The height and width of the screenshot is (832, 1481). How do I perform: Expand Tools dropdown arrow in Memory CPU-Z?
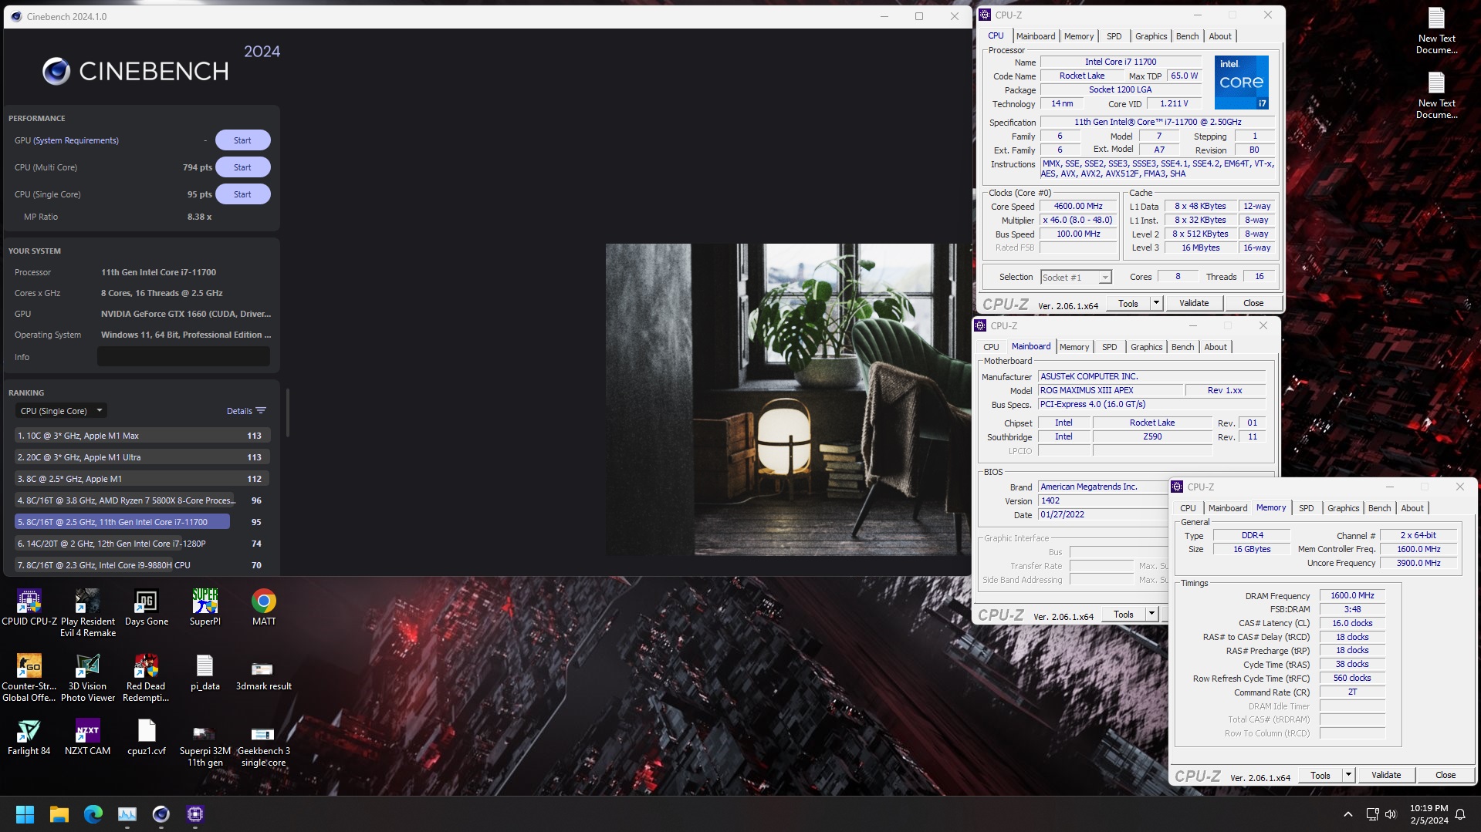[x=1348, y=776]
